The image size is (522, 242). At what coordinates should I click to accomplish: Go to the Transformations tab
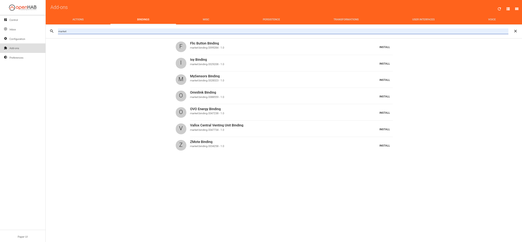pos(346,20)
